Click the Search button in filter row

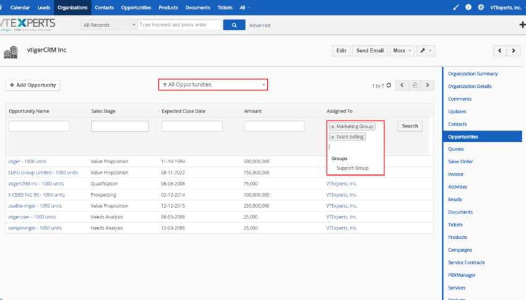pyautogui.click(x=410, y=126)
